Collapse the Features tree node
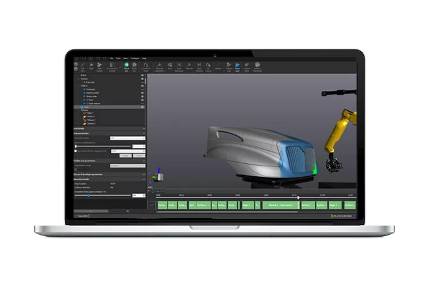 click(79, 110)
